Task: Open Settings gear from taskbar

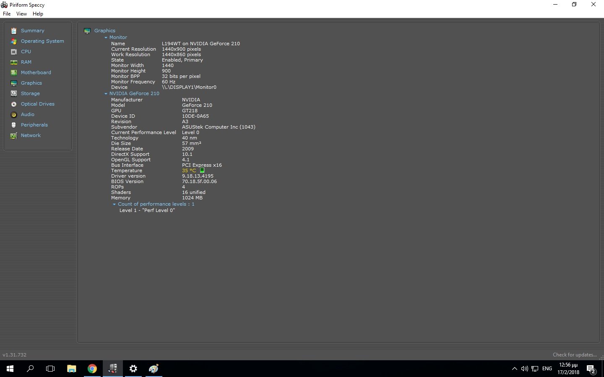Action: click(133, 369)
